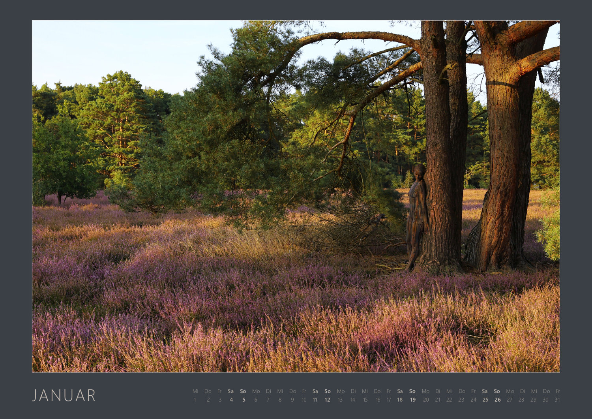This screenshot has height=419, width=592.
Task: Select day number 6 in the calendar row
Action: [x=256, y=400]
